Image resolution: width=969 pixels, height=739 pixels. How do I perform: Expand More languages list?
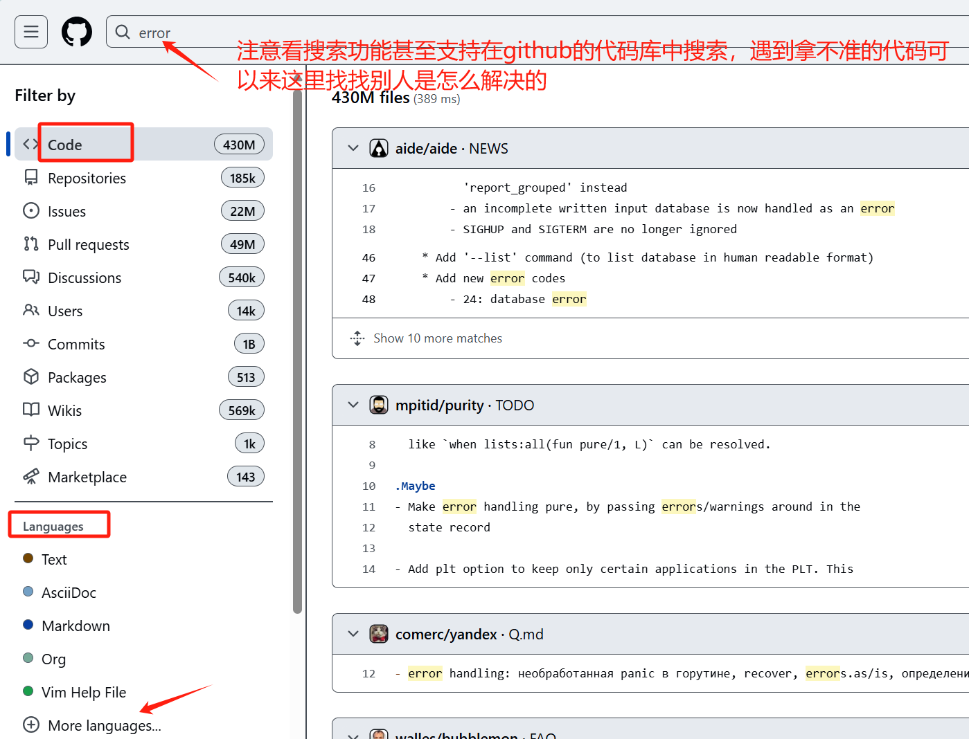click(105, 725)
